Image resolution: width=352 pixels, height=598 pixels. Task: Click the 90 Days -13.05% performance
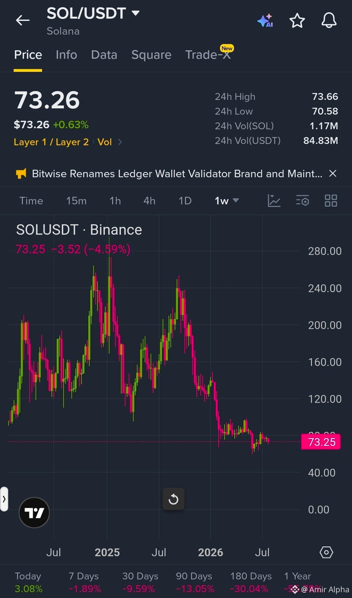(x=195, y=582)
